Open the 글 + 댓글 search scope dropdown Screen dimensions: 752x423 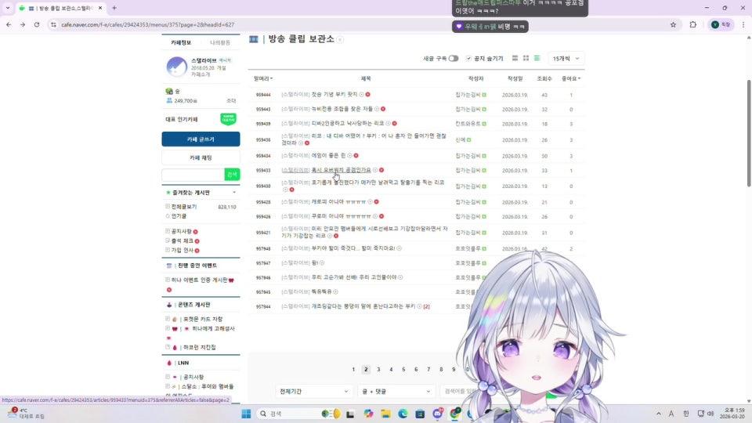click(396, 391)
